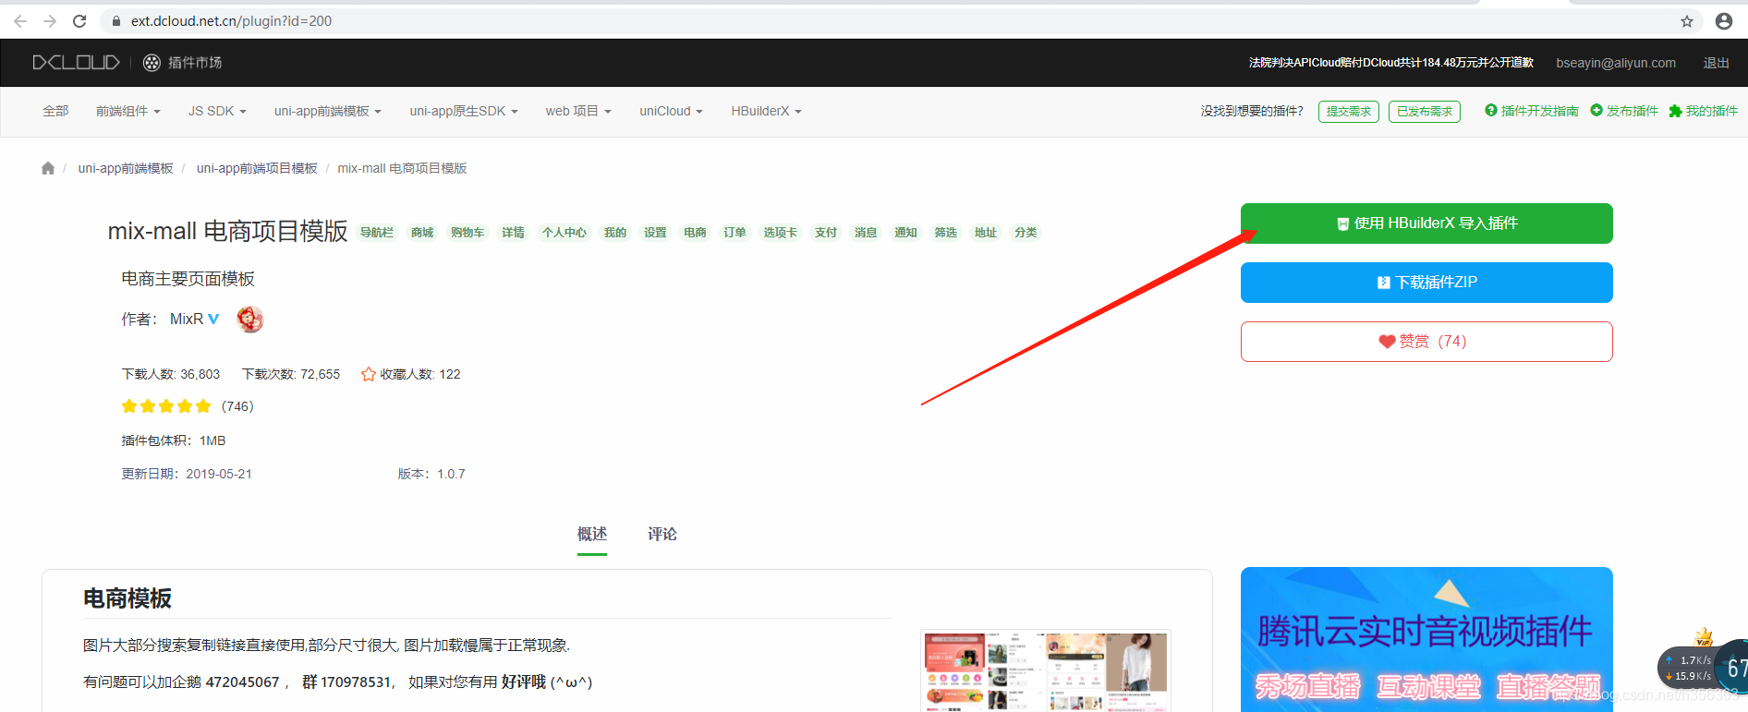Screen dimensions: 1748x712
Task: Open the 法院判决APICloud announcement link
Action: point(1391,63)
